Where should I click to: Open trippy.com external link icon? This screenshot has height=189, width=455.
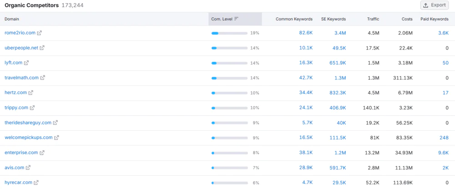pos(32,108)
